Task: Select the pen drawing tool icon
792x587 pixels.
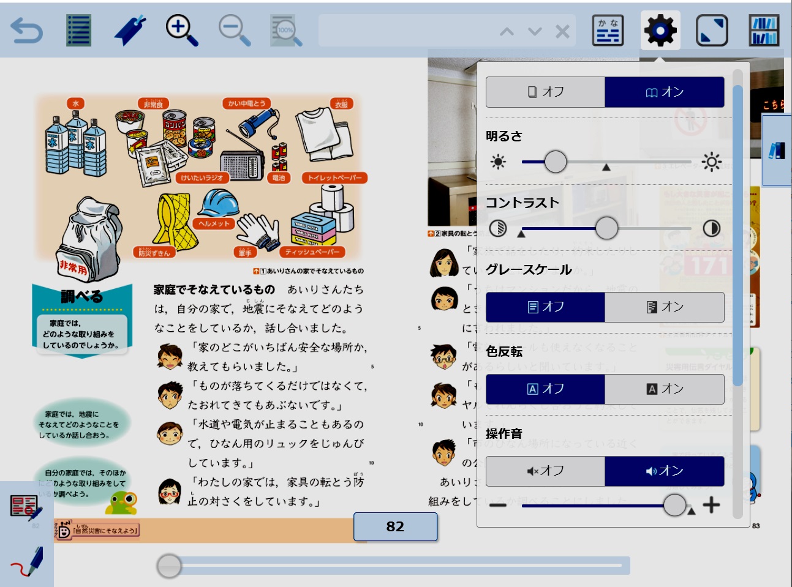Action: [x=27, y=562]
